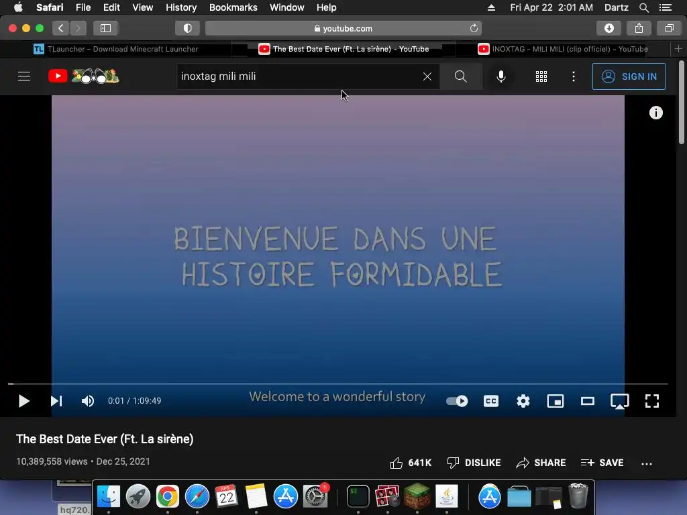The image size is (687, 515).
Task: Dislike the video
Action: click(473, 463)
